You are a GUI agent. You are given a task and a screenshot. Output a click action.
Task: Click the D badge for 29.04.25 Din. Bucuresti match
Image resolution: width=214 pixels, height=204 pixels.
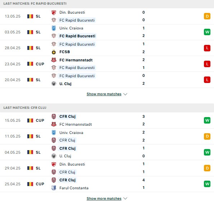tap(207, 168)
